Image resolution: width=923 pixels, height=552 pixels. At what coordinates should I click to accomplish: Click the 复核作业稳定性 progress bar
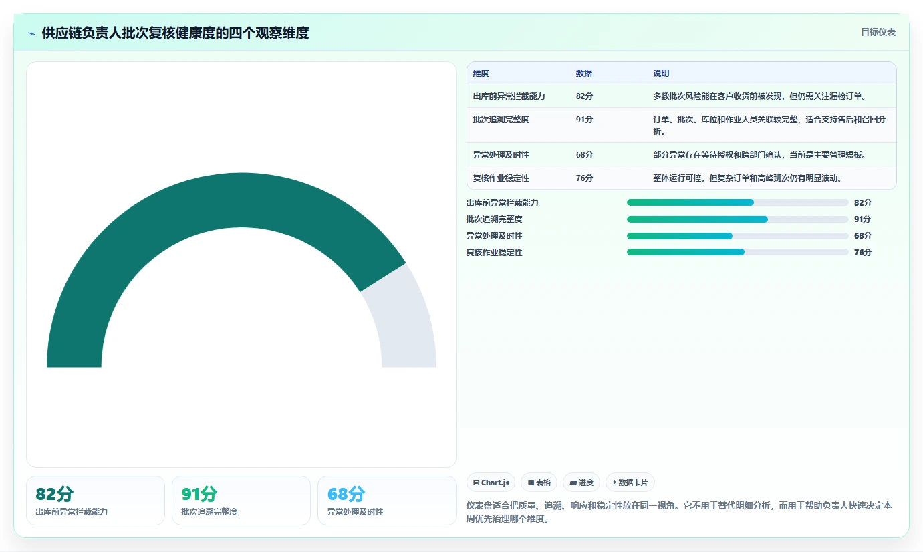click(738, 252)
